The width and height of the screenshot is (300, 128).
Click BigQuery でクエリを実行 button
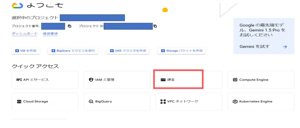pos(73,51)
